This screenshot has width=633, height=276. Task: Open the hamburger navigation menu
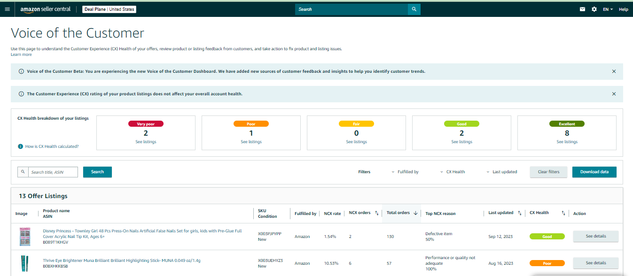click(7, 9)
